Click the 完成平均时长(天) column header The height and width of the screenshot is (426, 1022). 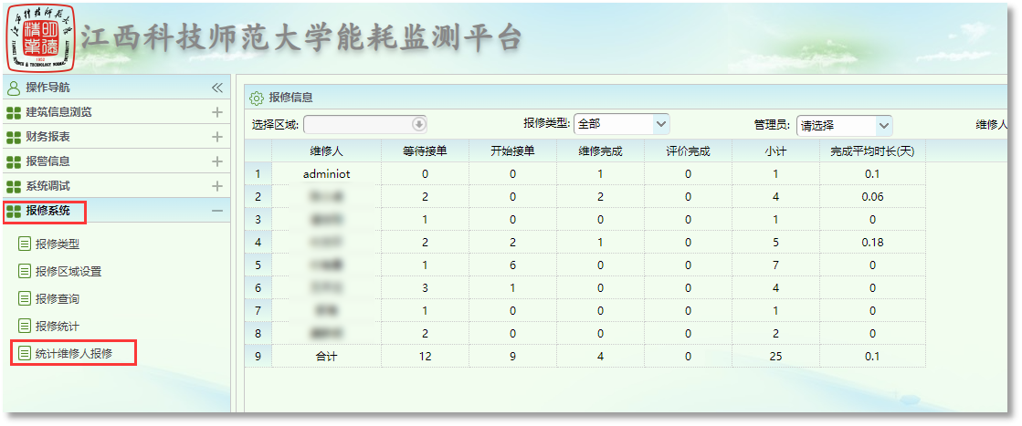point(872,151)
